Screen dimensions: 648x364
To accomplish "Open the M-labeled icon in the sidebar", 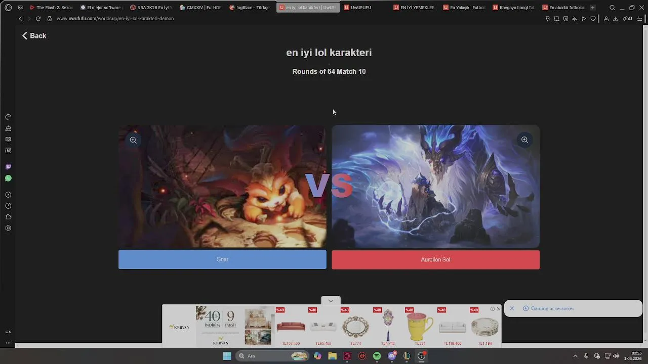I will [x=8, y=151].
